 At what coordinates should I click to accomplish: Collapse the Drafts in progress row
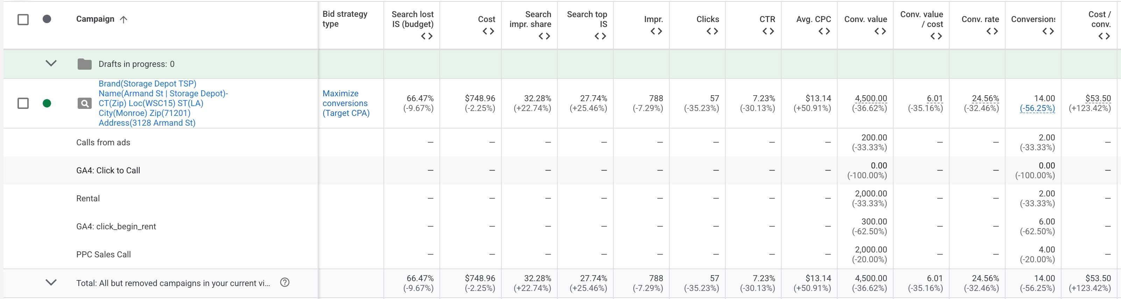pos(51,63)
